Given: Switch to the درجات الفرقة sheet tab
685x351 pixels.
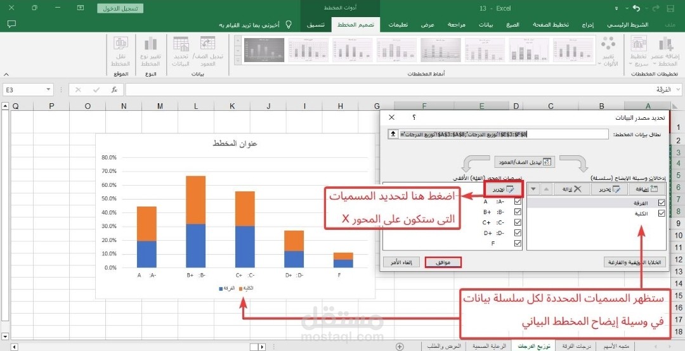Looking at the screenshot, I should [576, 346].
